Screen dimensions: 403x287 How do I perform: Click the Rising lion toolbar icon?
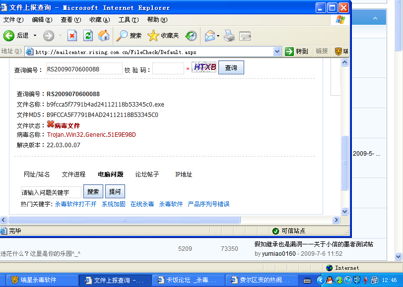338,52
